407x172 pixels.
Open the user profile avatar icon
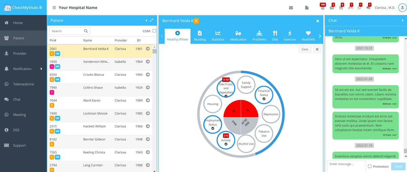[x=402, y=8]
